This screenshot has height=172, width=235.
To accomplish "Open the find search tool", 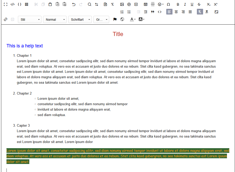I will (x=89, y=4).
